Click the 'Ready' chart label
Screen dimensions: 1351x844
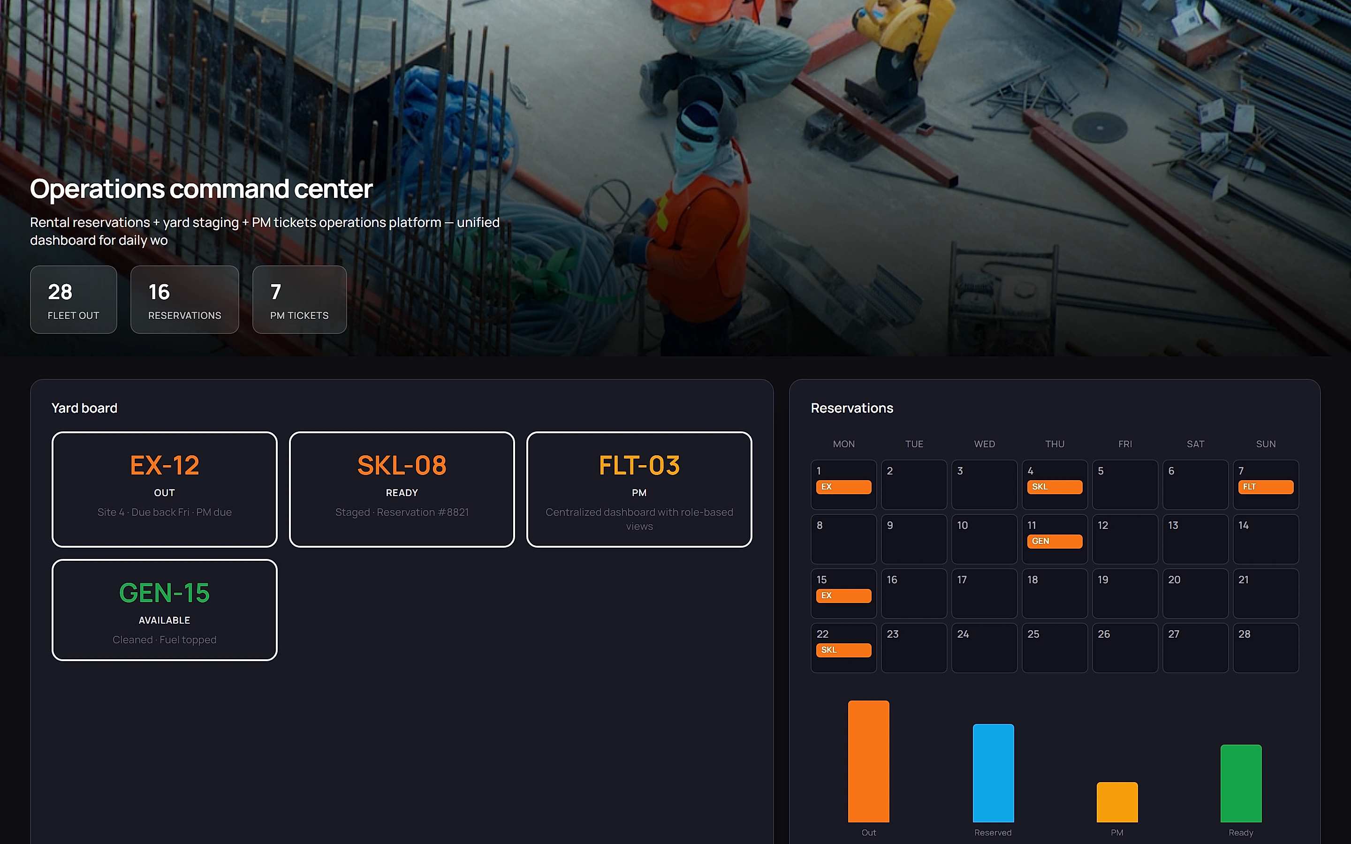[x=1241, y=832]
